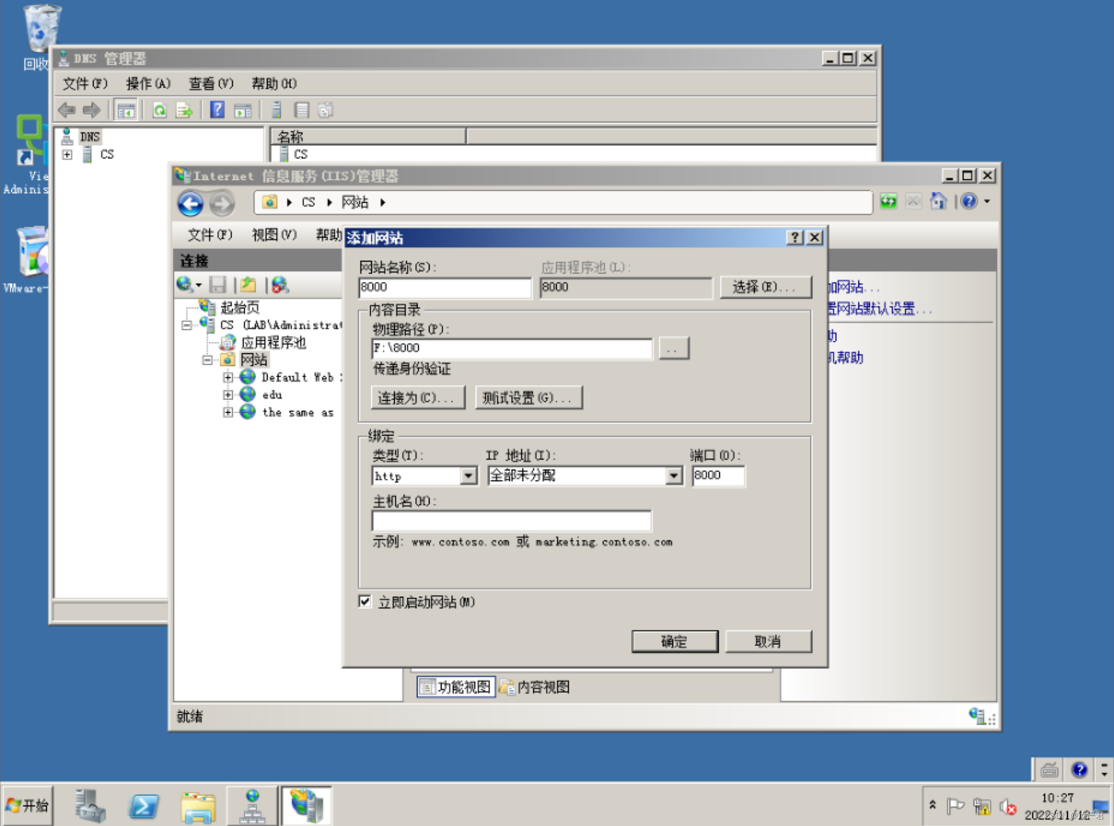This screenshot has height=826, width=1114.
Task: Click IIS Manager taskbar button
Action: (x=307, y=806)
